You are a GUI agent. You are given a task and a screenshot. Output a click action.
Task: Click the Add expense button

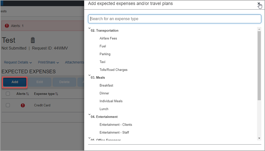[x=15, y=82]
